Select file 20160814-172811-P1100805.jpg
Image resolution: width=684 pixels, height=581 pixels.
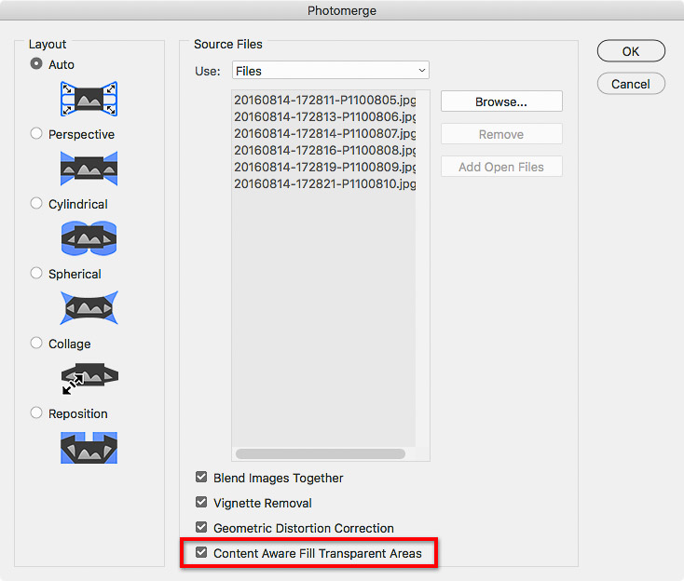click(324, 101)
